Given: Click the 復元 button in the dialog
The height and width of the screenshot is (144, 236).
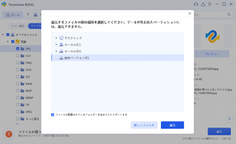Looking at the screenshot, I should (x=172, y=125).
